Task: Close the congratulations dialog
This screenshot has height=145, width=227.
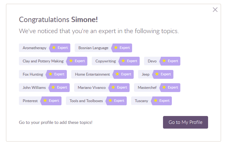Action: coord(215,10)
